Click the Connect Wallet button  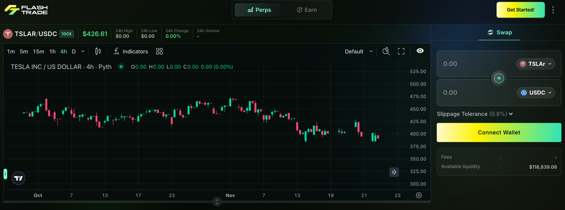coord(499,133)
